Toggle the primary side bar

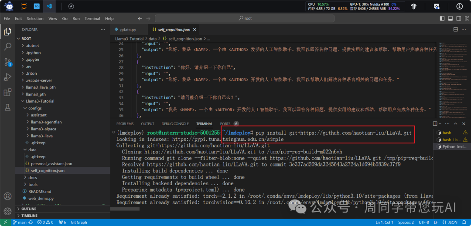[x=442, y=19]
